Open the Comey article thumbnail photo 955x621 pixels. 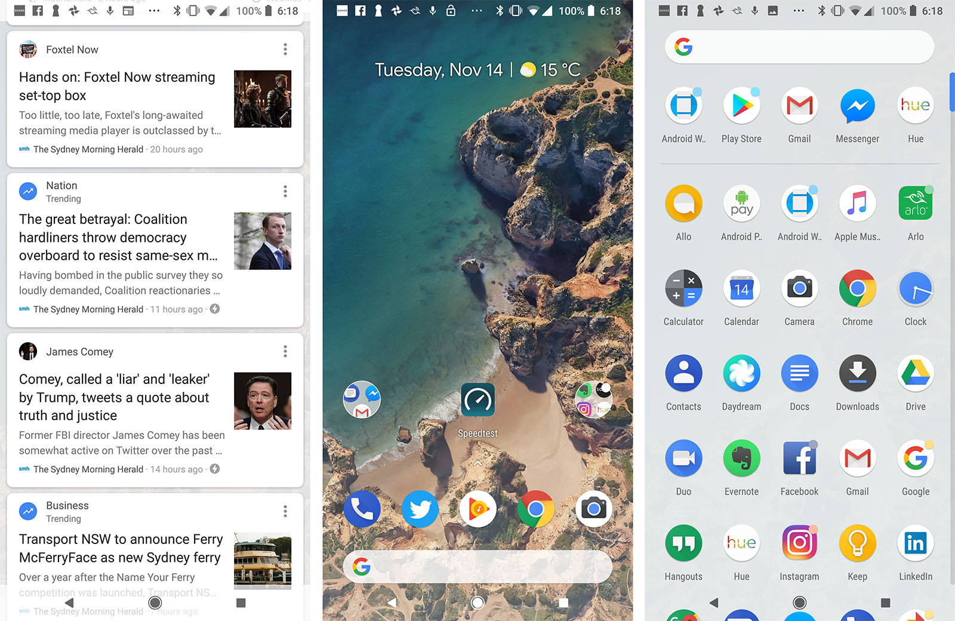263,401
